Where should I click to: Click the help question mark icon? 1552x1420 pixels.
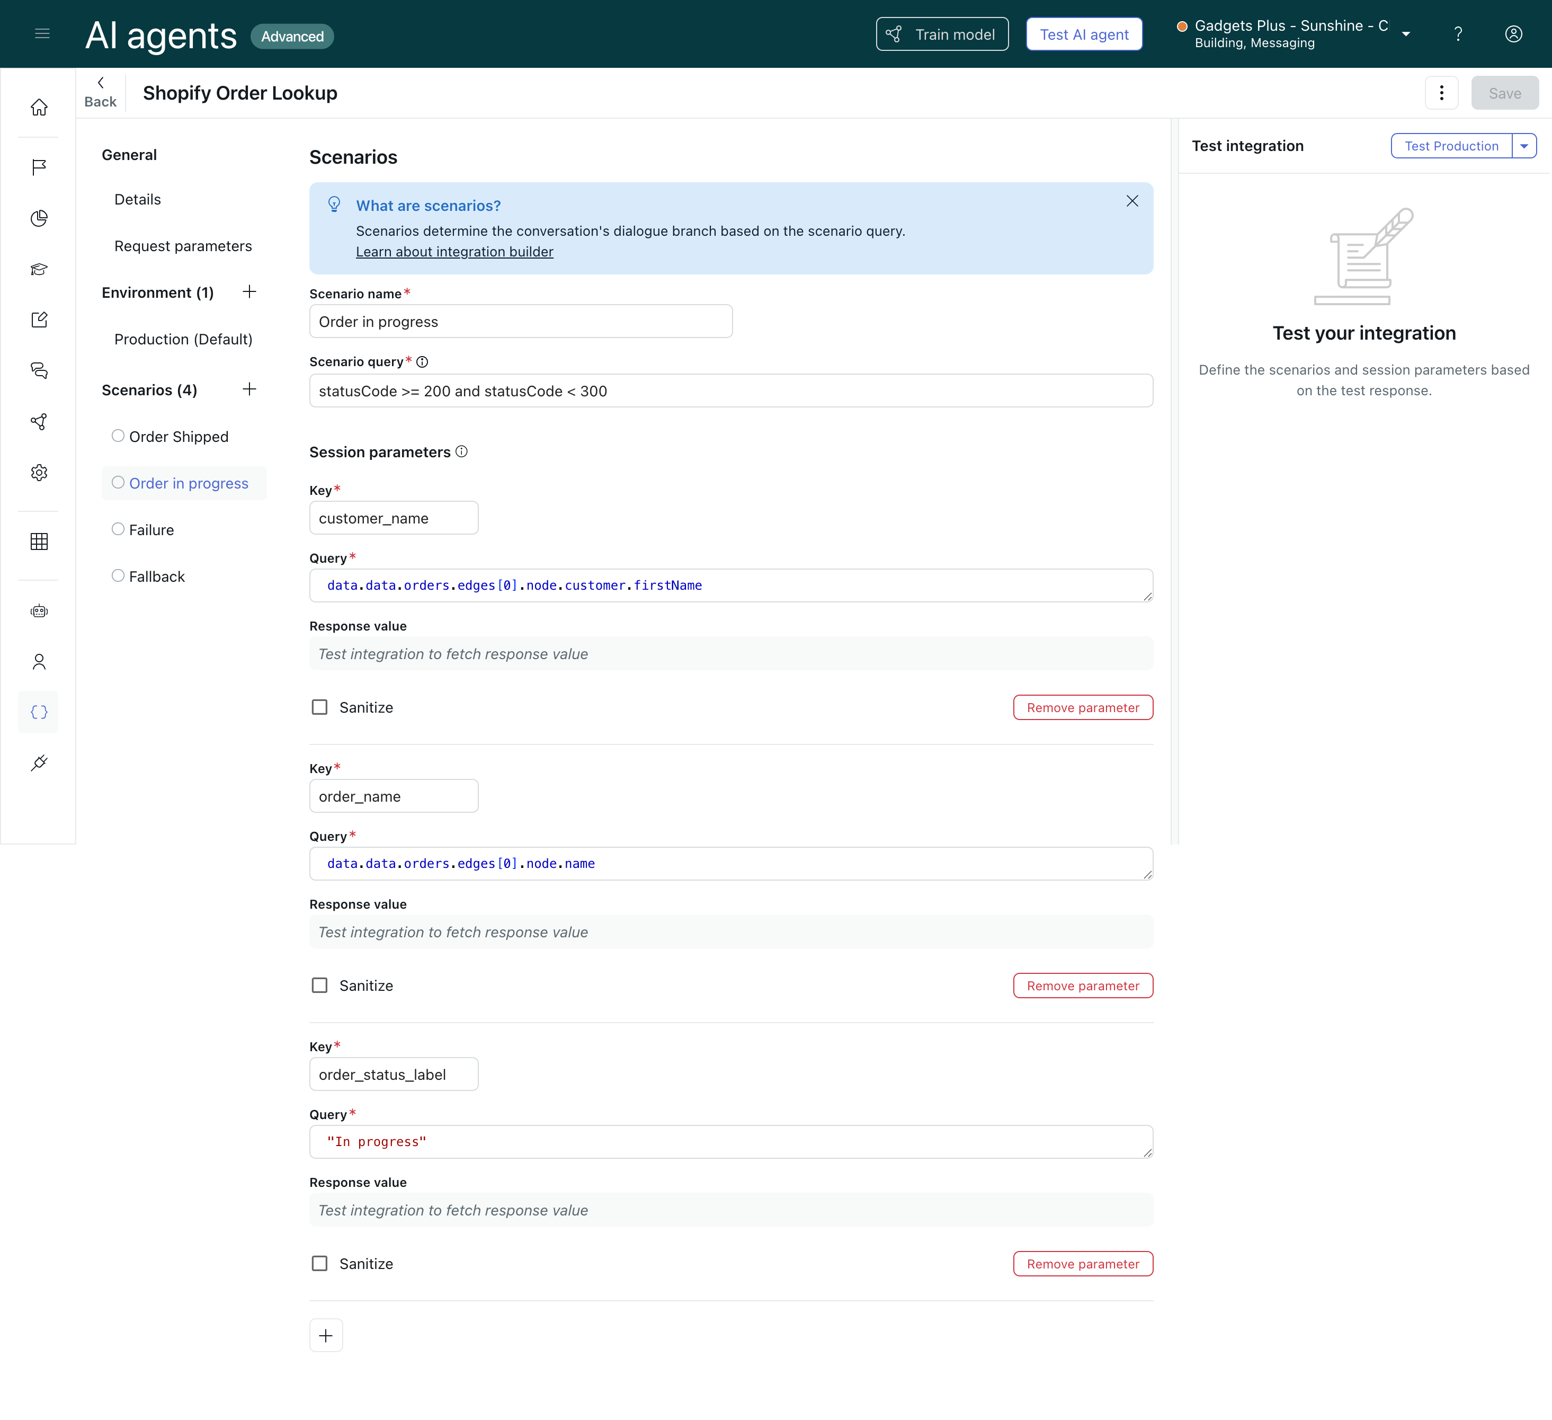click(1457, 34)
